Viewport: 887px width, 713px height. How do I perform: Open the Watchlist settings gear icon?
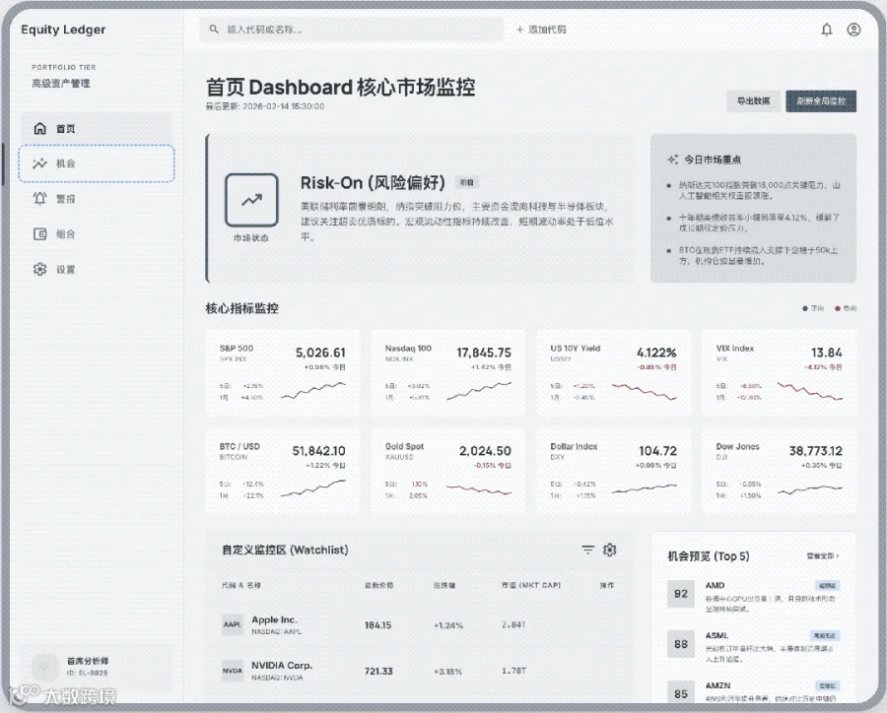click(x=609, y=550)
